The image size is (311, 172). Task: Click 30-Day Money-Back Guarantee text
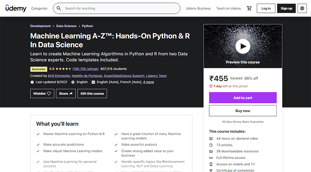click(x=243, y=122)
